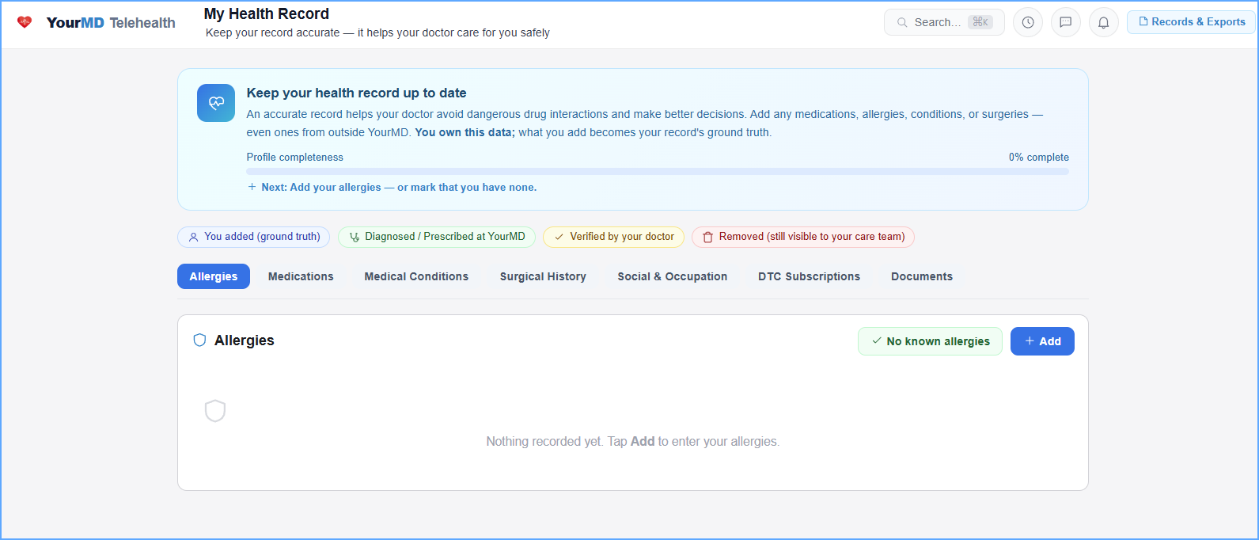Click the magnifier icon in search box
This screenshot has width=1259, height=540.
[902, 22]
